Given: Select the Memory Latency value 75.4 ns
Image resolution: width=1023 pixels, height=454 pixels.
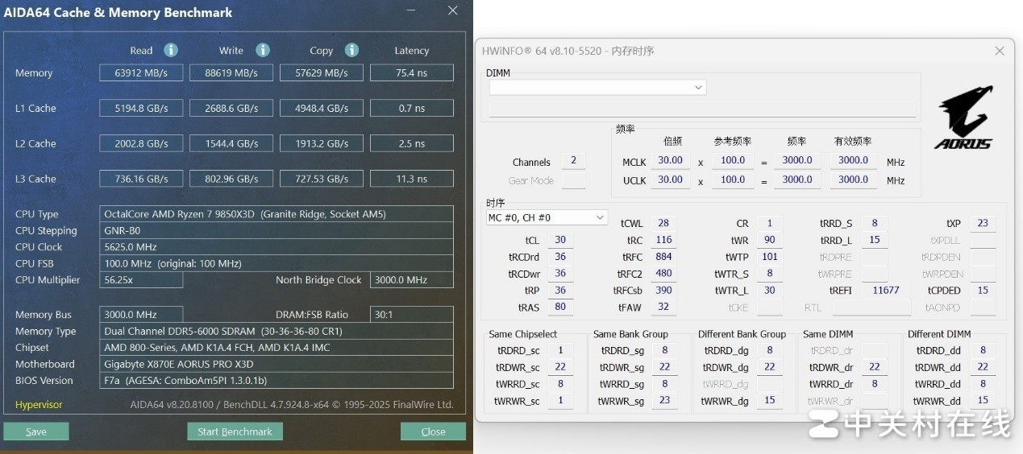Looking at the screenshot, I should tap(412, 72).
